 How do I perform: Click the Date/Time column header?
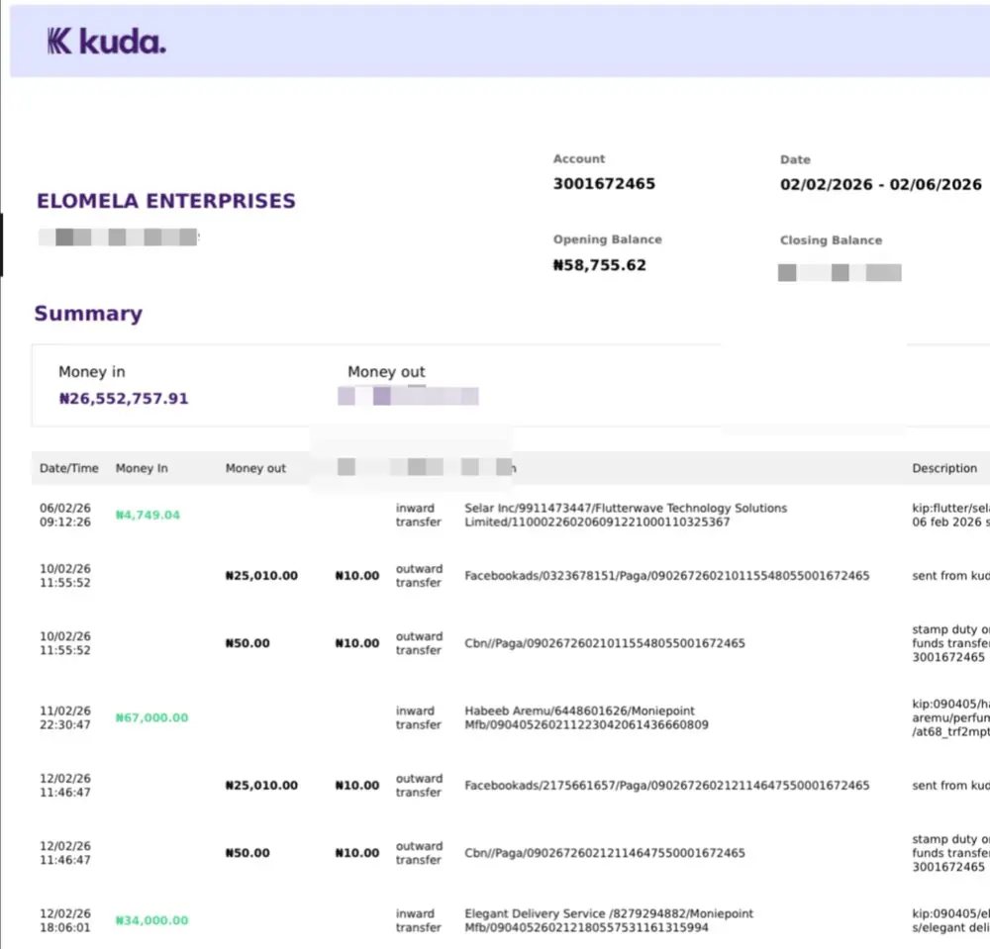69,468
